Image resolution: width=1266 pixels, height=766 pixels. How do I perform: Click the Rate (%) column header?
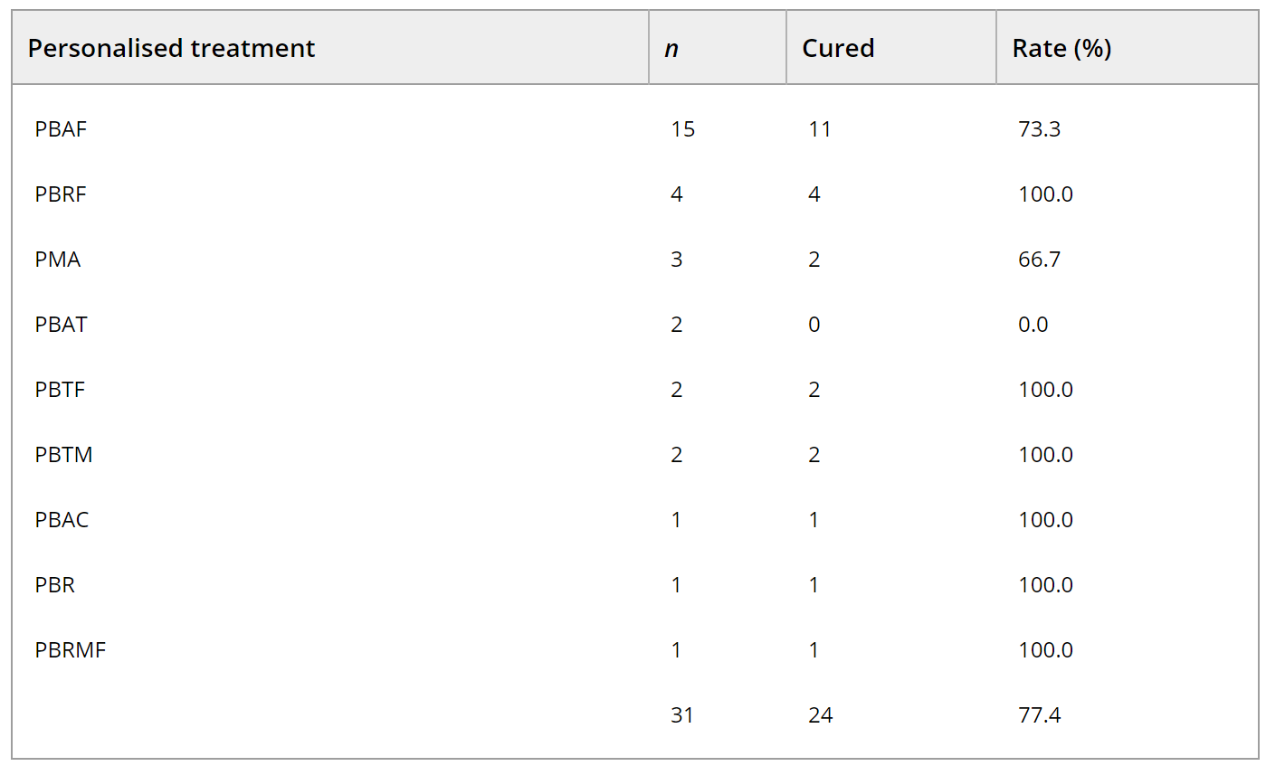pos(1061,49)
